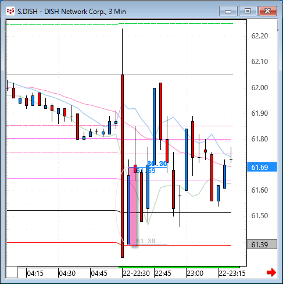The width and height of the screenshot is (283, 284).
Task: Close the S.DISH chart window
Action: click(267, 11)
